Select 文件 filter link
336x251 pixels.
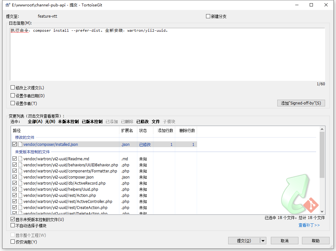[156, 121]
